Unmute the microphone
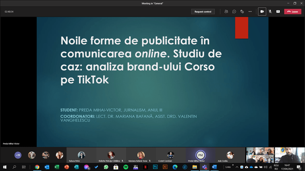Image resolution: width=305 pixels, height=171 pixels. (270, 11)
